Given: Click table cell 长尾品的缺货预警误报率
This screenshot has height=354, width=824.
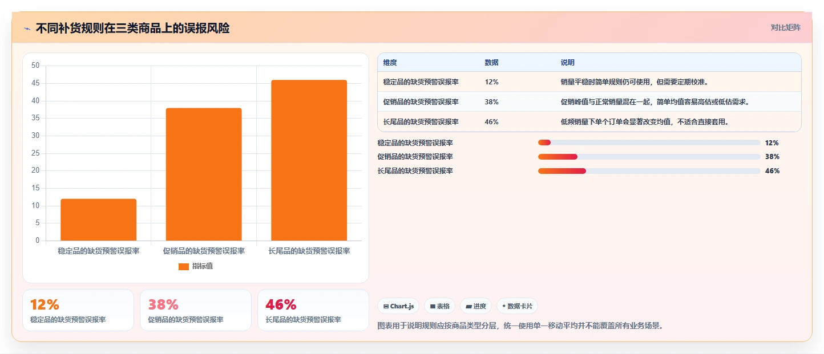Looking at the screenshot, I should tap(421, 122).
